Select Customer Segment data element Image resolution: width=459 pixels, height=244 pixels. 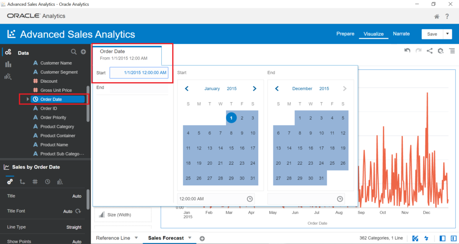coord(59,72)
